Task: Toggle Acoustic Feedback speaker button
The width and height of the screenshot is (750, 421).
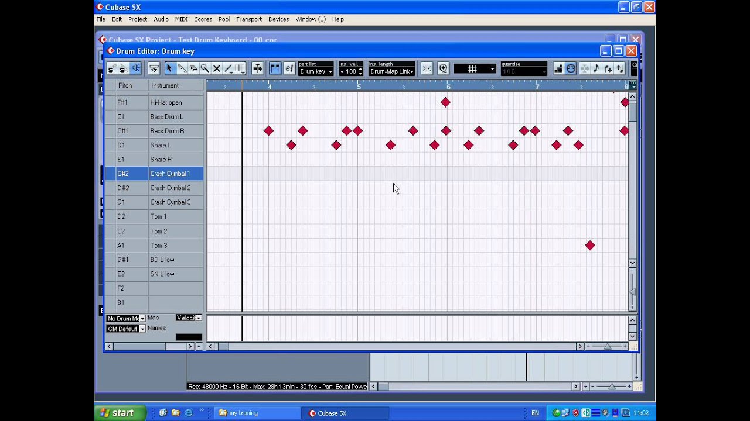Action: tap(135, 69)
